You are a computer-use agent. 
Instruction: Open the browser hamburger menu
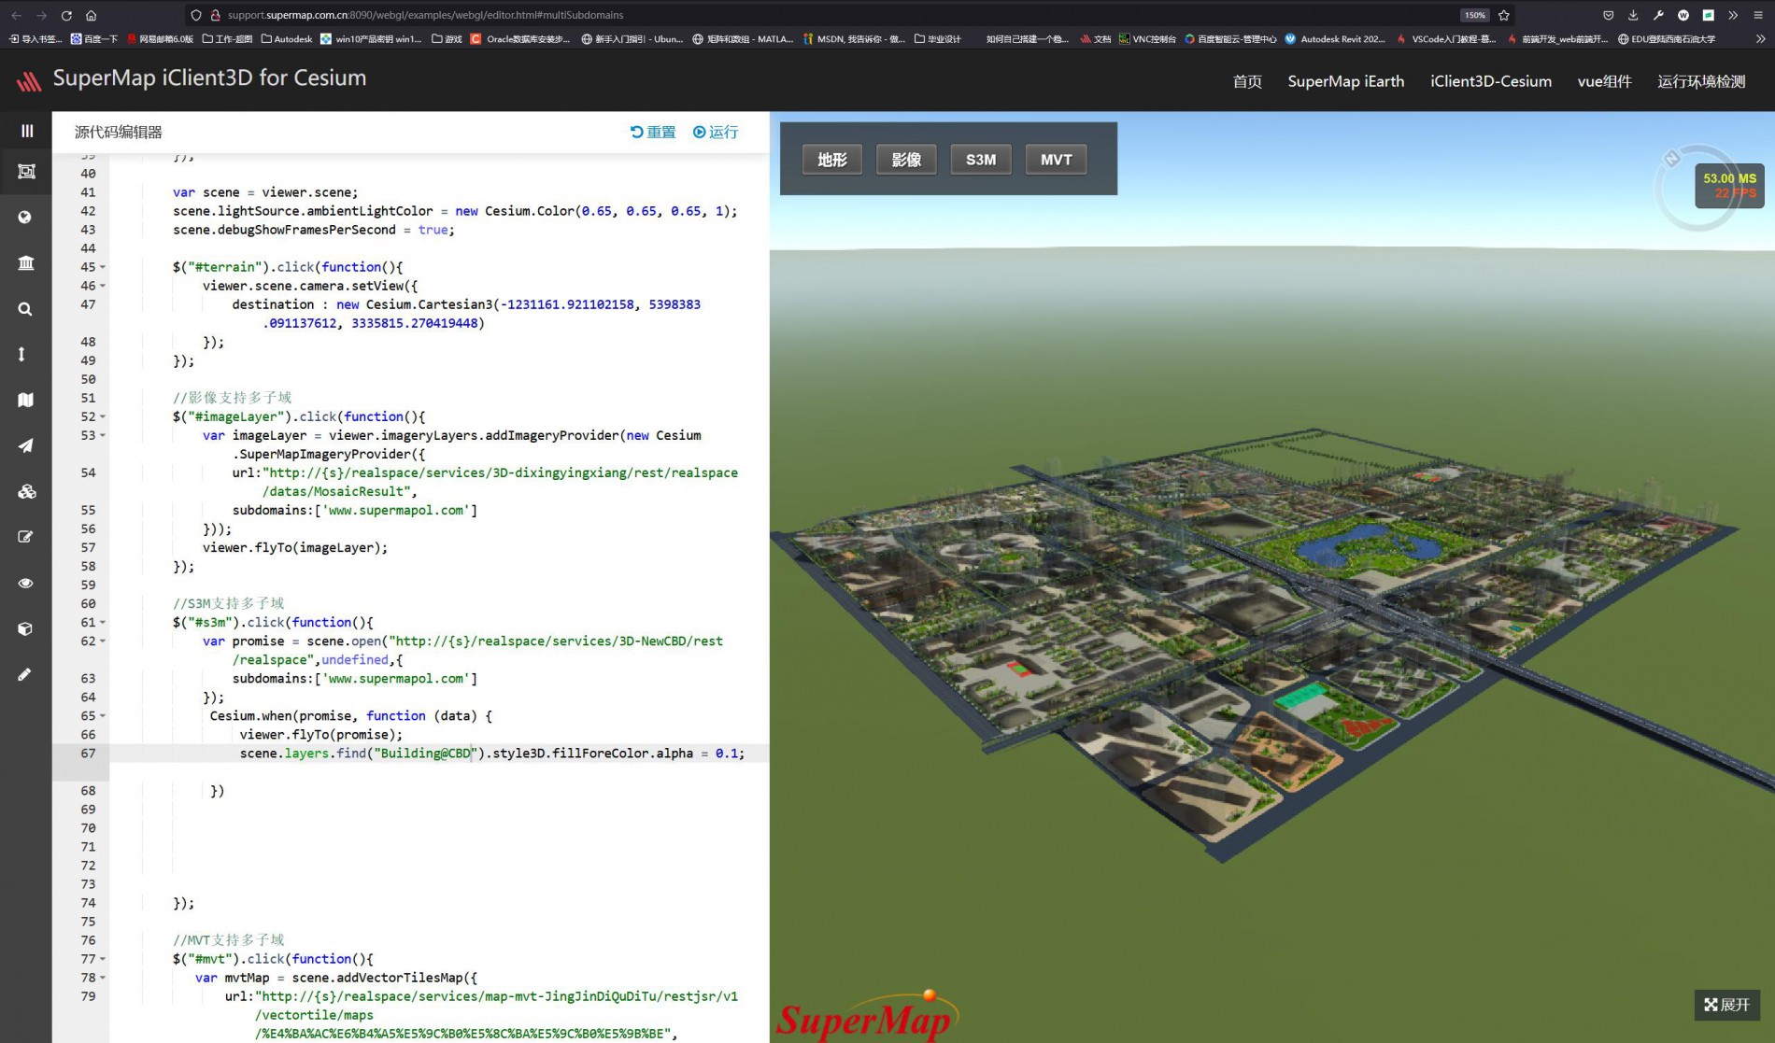[1757, 15]
